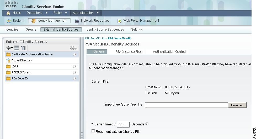
Task: Click the Server Timeout info icon
Action: coord(147,124)
